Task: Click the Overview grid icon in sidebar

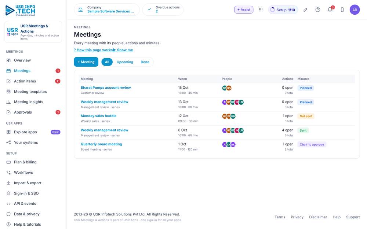Action: click(8, 60)
